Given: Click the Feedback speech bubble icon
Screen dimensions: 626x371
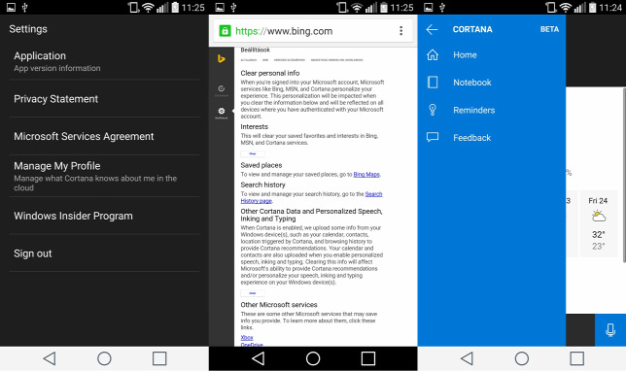Looking at the screenshot, I should point(433,137).
